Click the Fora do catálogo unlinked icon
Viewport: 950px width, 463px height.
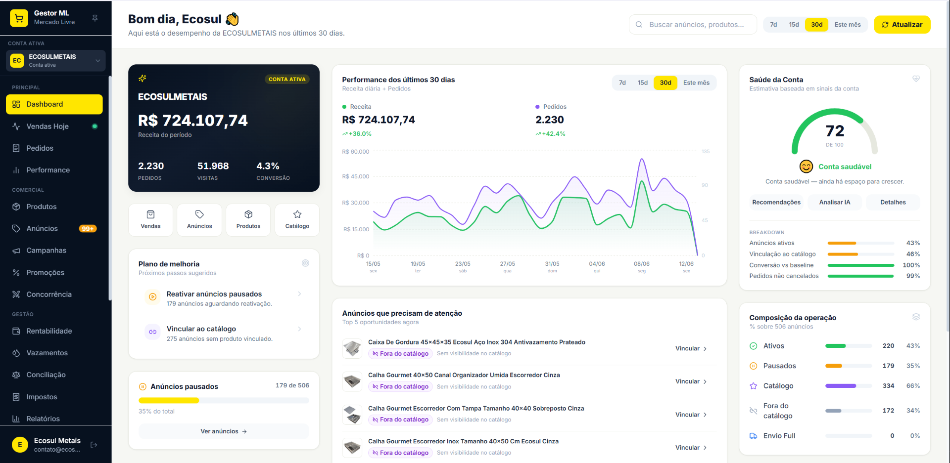[x=753, y=411]
